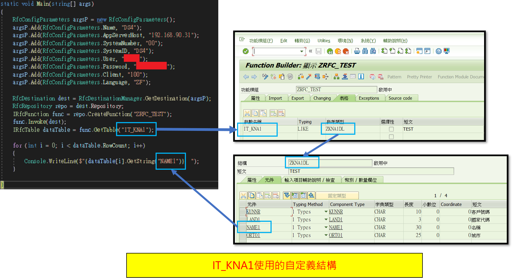Click the Pretty Printer button
Screen dimensions: 512x278
(419, 77)
